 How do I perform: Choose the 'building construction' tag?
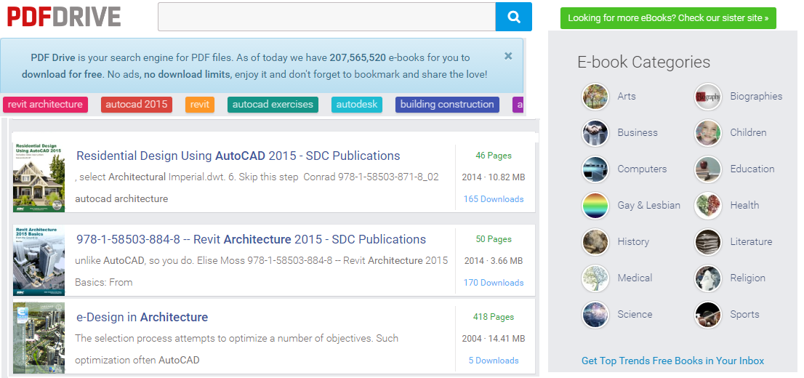[447, 105]
